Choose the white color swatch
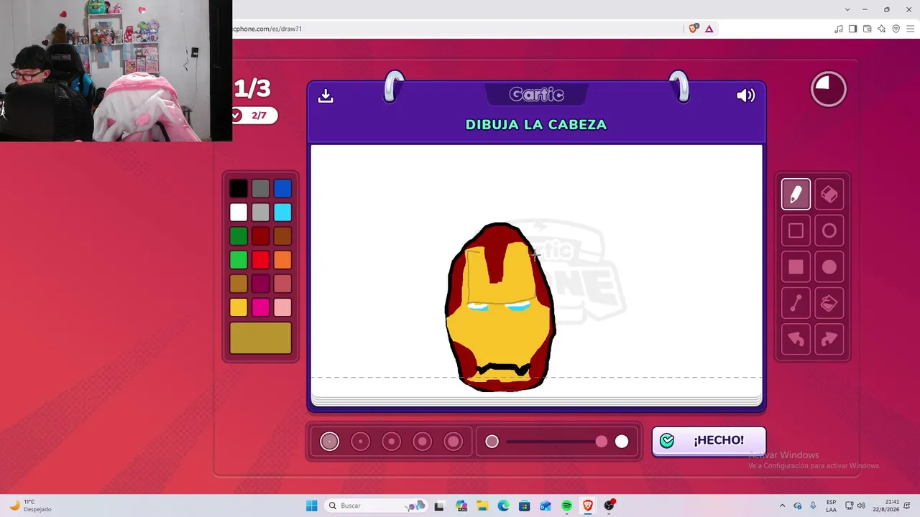Image resolution: width=920 pixels, height=517 pixels. [x=239, y=212]
